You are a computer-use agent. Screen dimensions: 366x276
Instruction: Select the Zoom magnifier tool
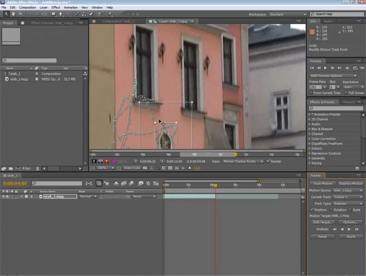[20, 14]
